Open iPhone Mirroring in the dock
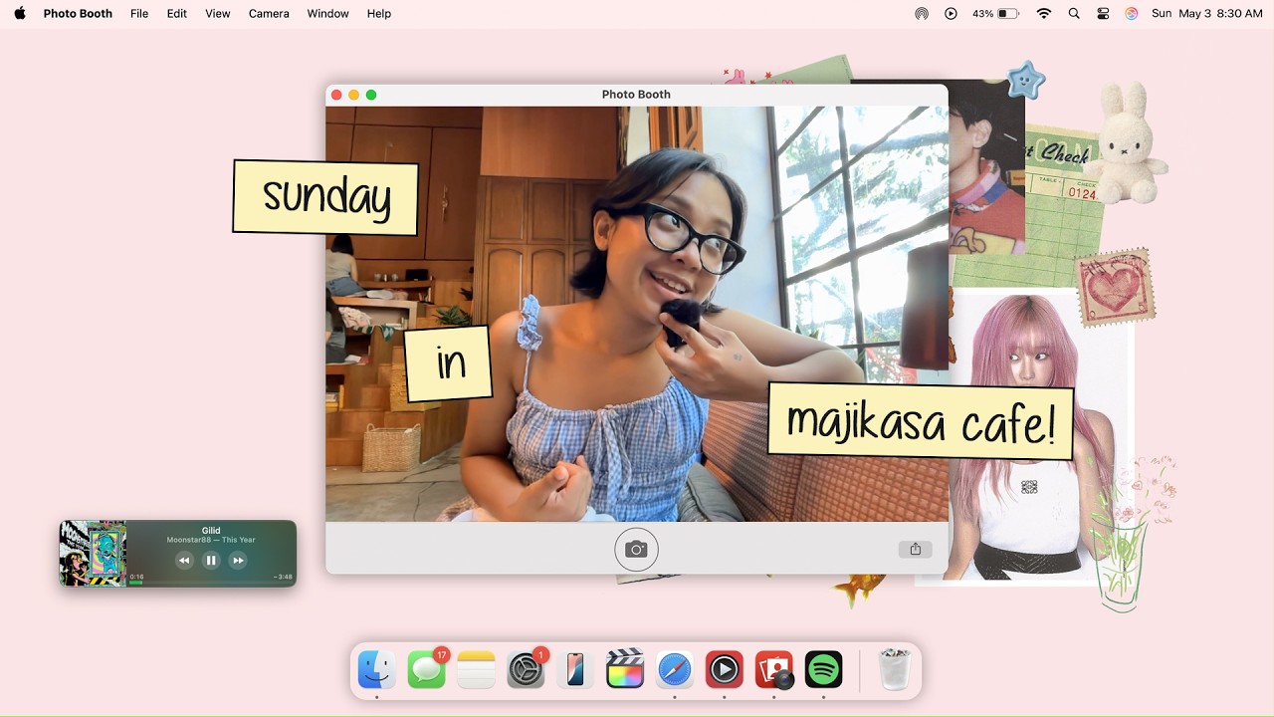The image size is (1274, 717). (575, 669)
